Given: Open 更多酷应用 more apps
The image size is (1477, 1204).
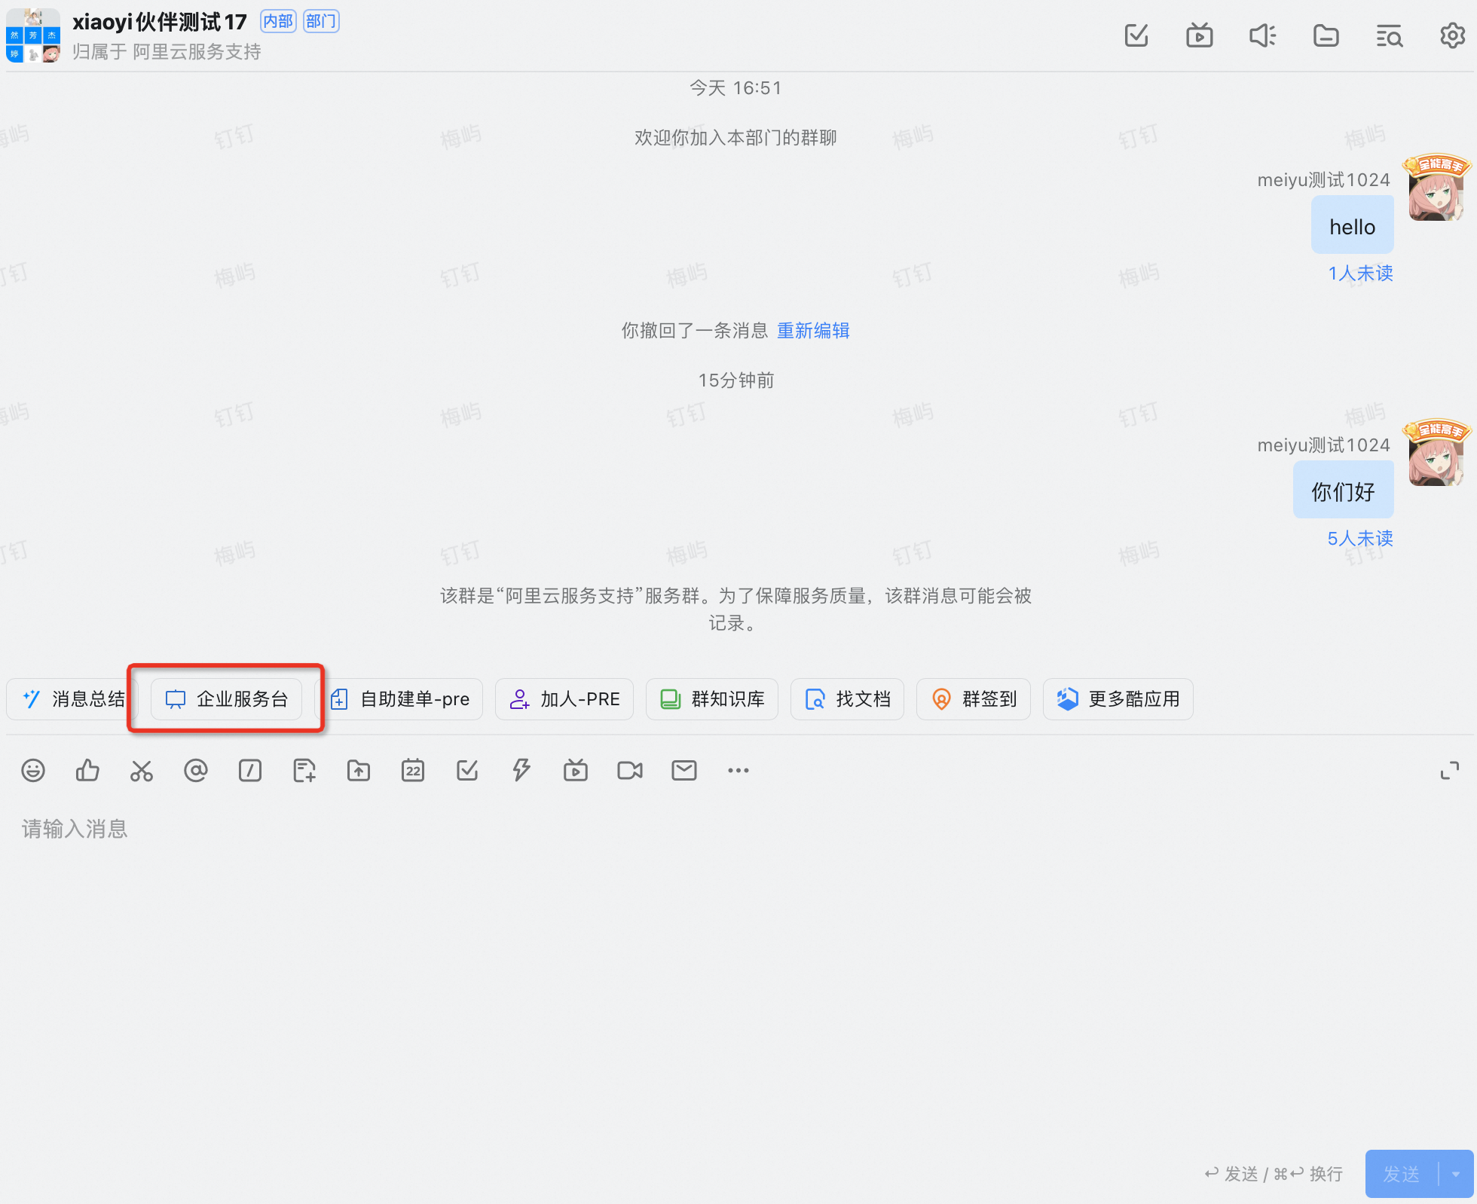Looking at the screenshot, I should [x=1118, y=699].
